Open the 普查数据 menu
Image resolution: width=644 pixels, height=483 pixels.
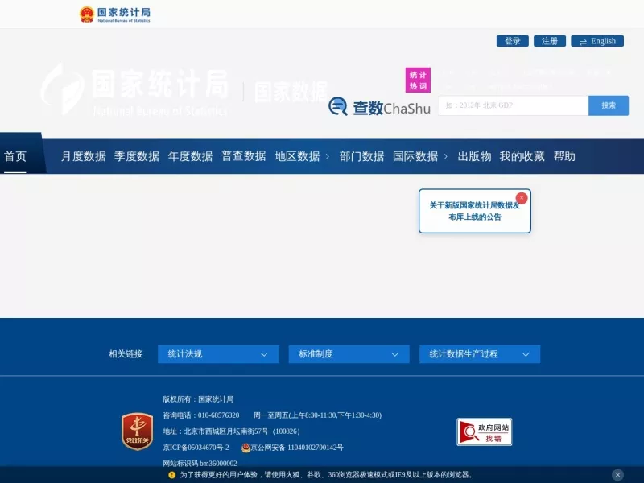[244, 156]
